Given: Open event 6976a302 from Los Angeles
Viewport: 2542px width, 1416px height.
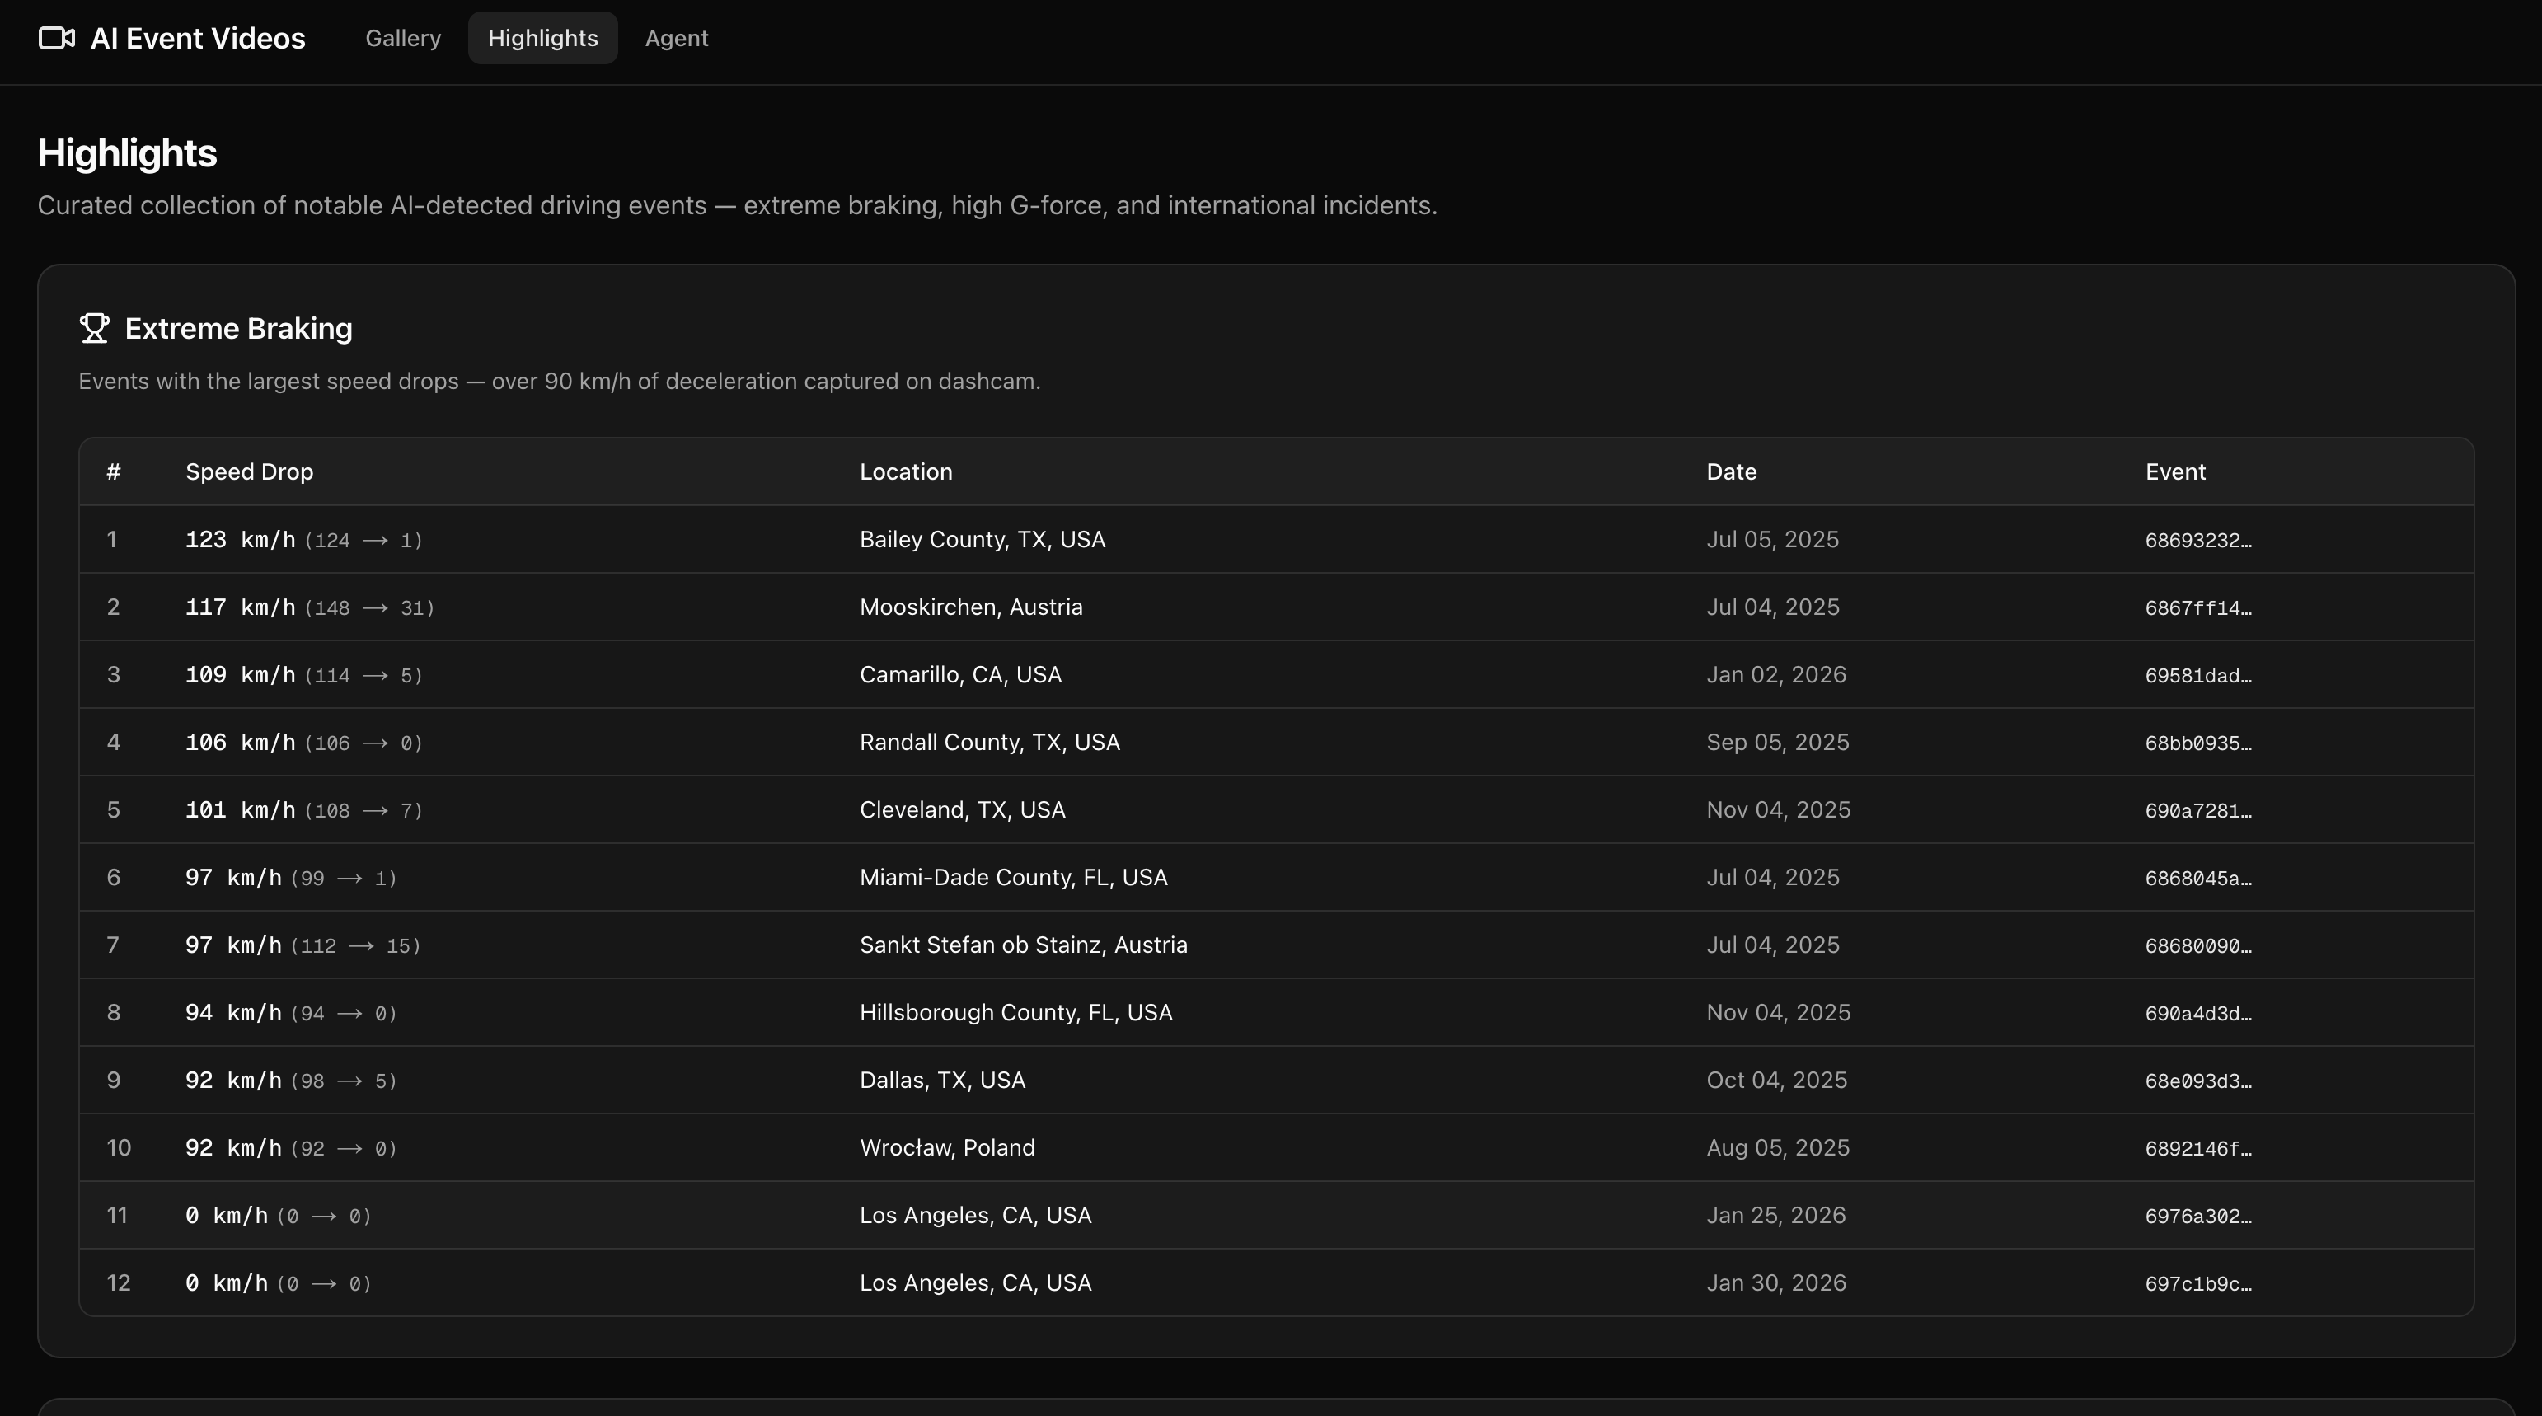Looking at the screenshot, I should click(2197, 1217).
